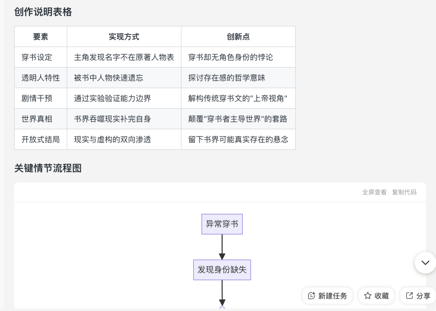Click 复制代码 above the flowchart
This screenshot has height=311, width=436.
pyautogui.click(x=404, y=192)
